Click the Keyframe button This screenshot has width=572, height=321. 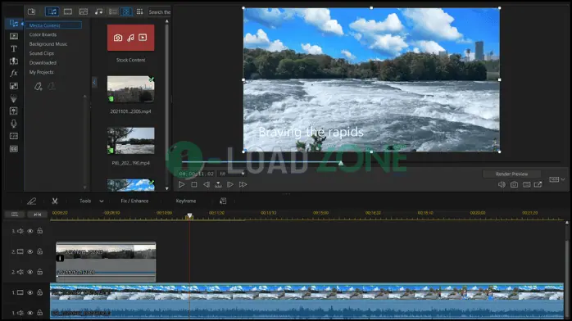186,201
